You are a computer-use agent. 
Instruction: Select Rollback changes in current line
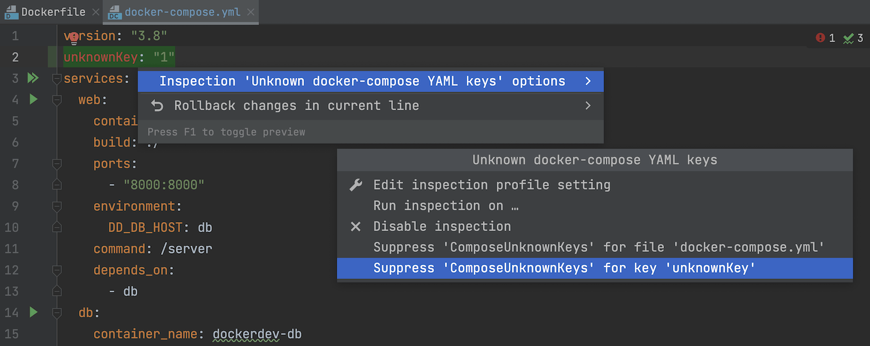tap(297, 106)
